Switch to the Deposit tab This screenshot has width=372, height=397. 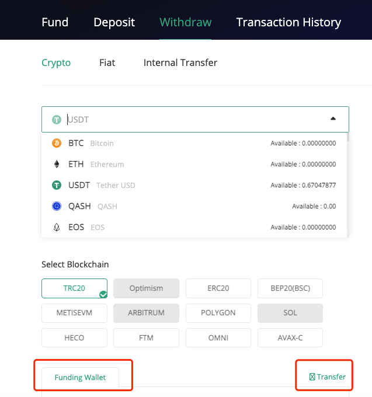pyautogui.click(x=114, y=23)
